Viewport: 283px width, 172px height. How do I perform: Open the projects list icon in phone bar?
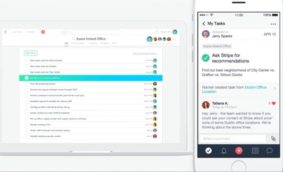pyautogui.click(x=255, y=150)
